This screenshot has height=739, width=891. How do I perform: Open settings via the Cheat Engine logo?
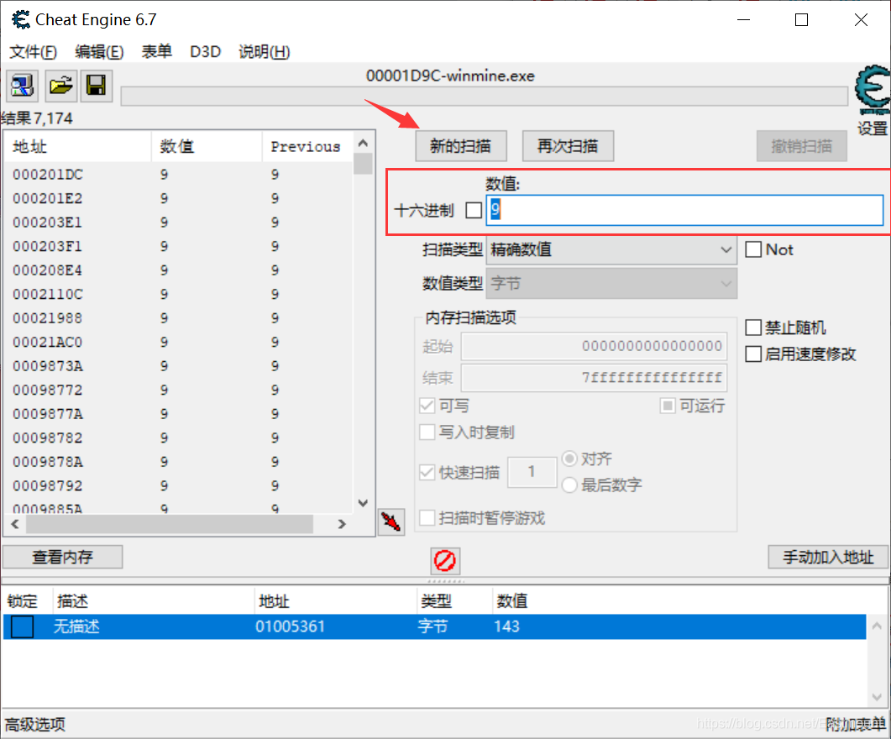click(x=872, y=91)
